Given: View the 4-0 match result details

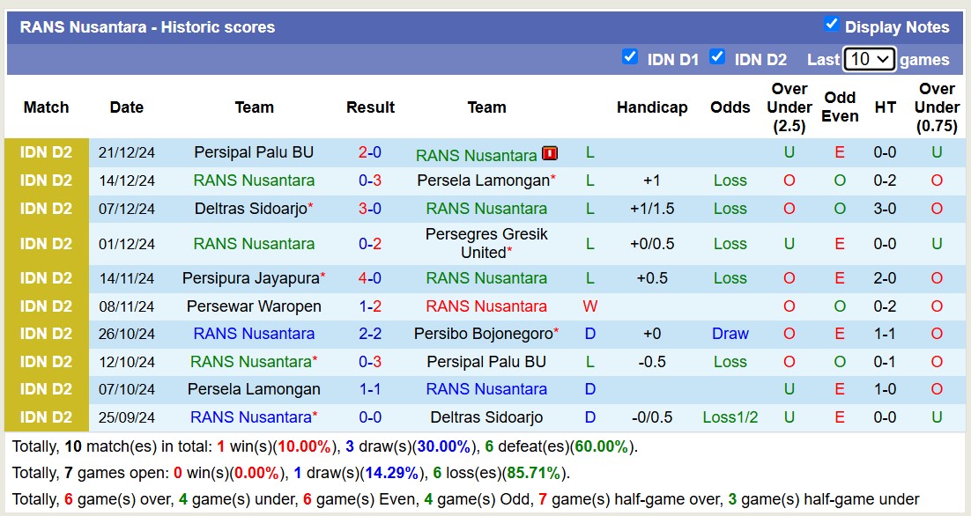Looking at the screenshot, I should coord(370,278).
